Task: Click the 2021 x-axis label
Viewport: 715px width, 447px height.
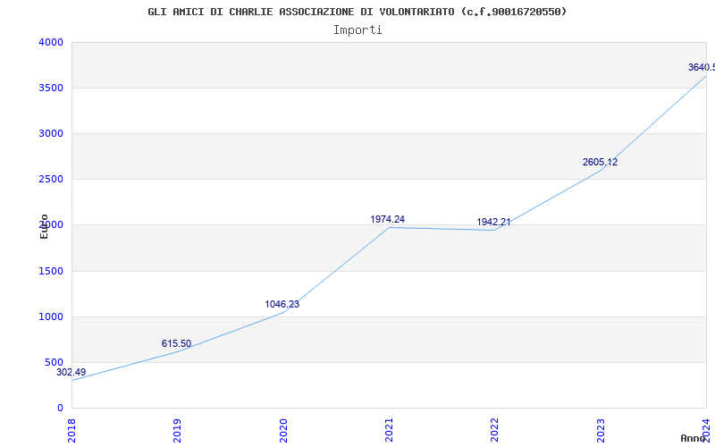Action: pyautogui.click(x=389, y=430)
